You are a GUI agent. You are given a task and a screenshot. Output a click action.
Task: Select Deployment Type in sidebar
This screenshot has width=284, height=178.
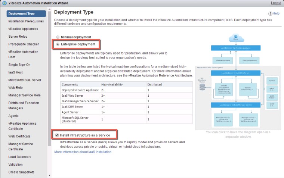22,14
